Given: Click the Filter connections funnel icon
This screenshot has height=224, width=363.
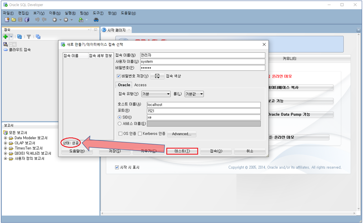Looking at the screenshot, I should pos(29,37).
